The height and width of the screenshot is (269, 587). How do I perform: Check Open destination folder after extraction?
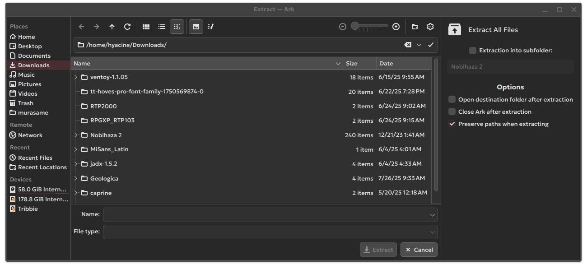click(x=452, y=100)
